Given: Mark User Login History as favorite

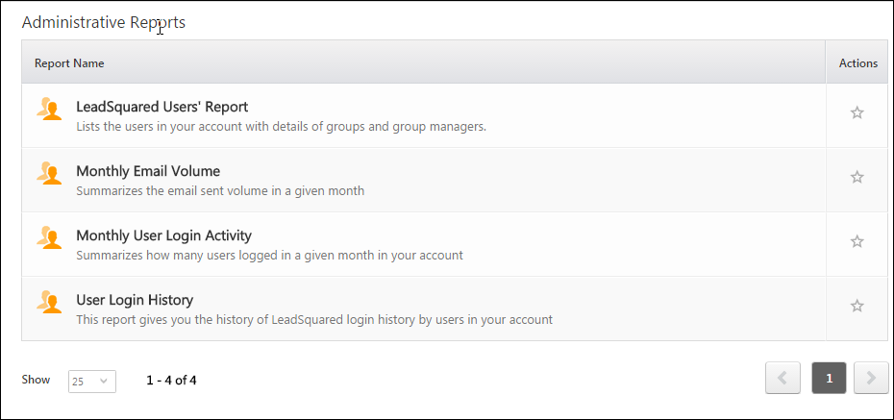Looking at the screenshot, I should pyautogui.click(x=857, y=307).
